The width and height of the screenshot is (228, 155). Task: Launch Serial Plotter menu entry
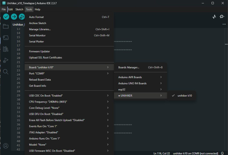69,41
